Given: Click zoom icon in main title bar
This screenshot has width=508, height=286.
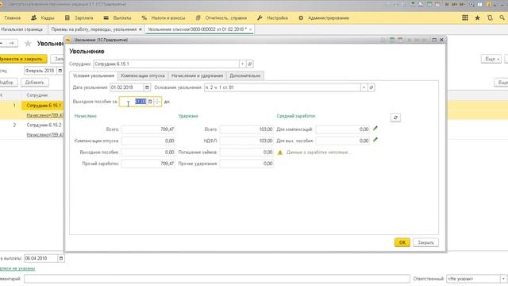Looking at the screenshot, I should [471, 4].
